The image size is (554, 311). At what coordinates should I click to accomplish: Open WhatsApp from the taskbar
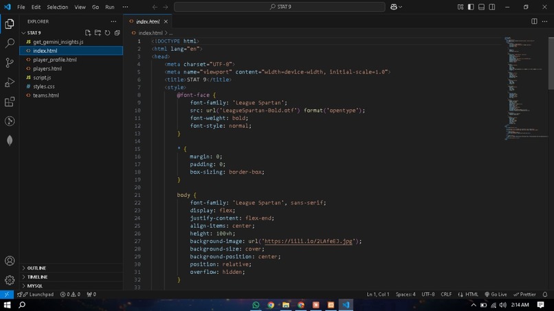click(x=256, y=305)
